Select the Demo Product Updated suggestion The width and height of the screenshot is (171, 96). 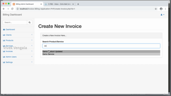(101, 51)
